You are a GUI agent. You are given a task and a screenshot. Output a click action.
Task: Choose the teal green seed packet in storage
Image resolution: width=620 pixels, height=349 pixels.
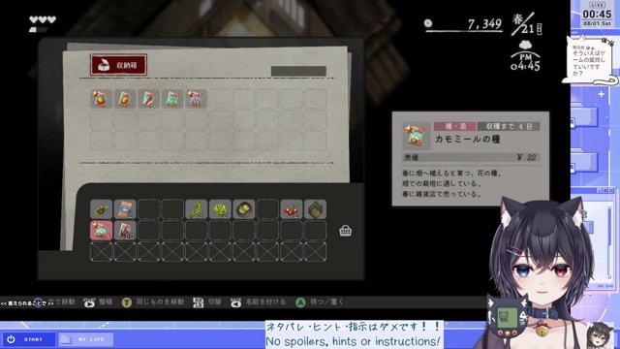[x=172, y=99]
